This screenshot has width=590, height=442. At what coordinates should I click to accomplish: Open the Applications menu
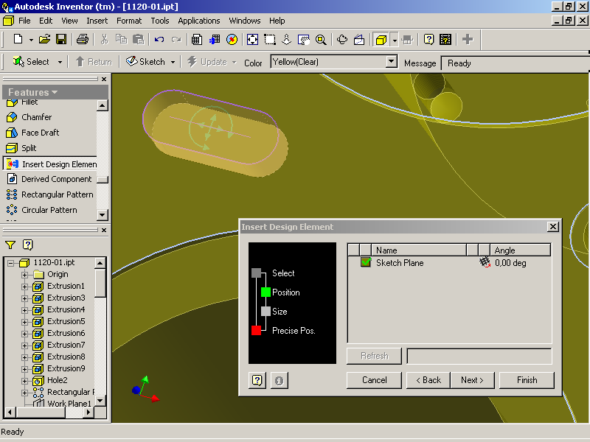(199, 21)
